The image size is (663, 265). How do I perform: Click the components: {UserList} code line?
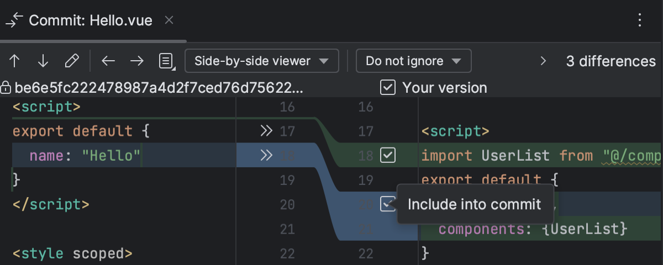(x=533, y=228)
